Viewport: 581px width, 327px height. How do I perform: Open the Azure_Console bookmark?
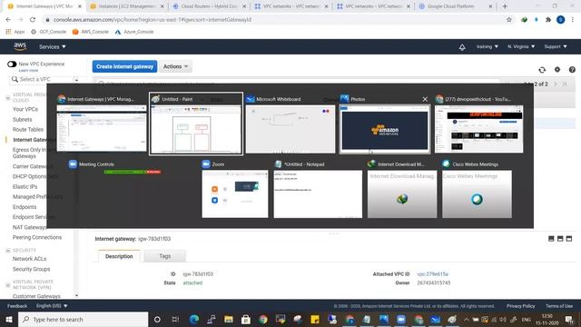pyautogui.click(x=134, y=32)
